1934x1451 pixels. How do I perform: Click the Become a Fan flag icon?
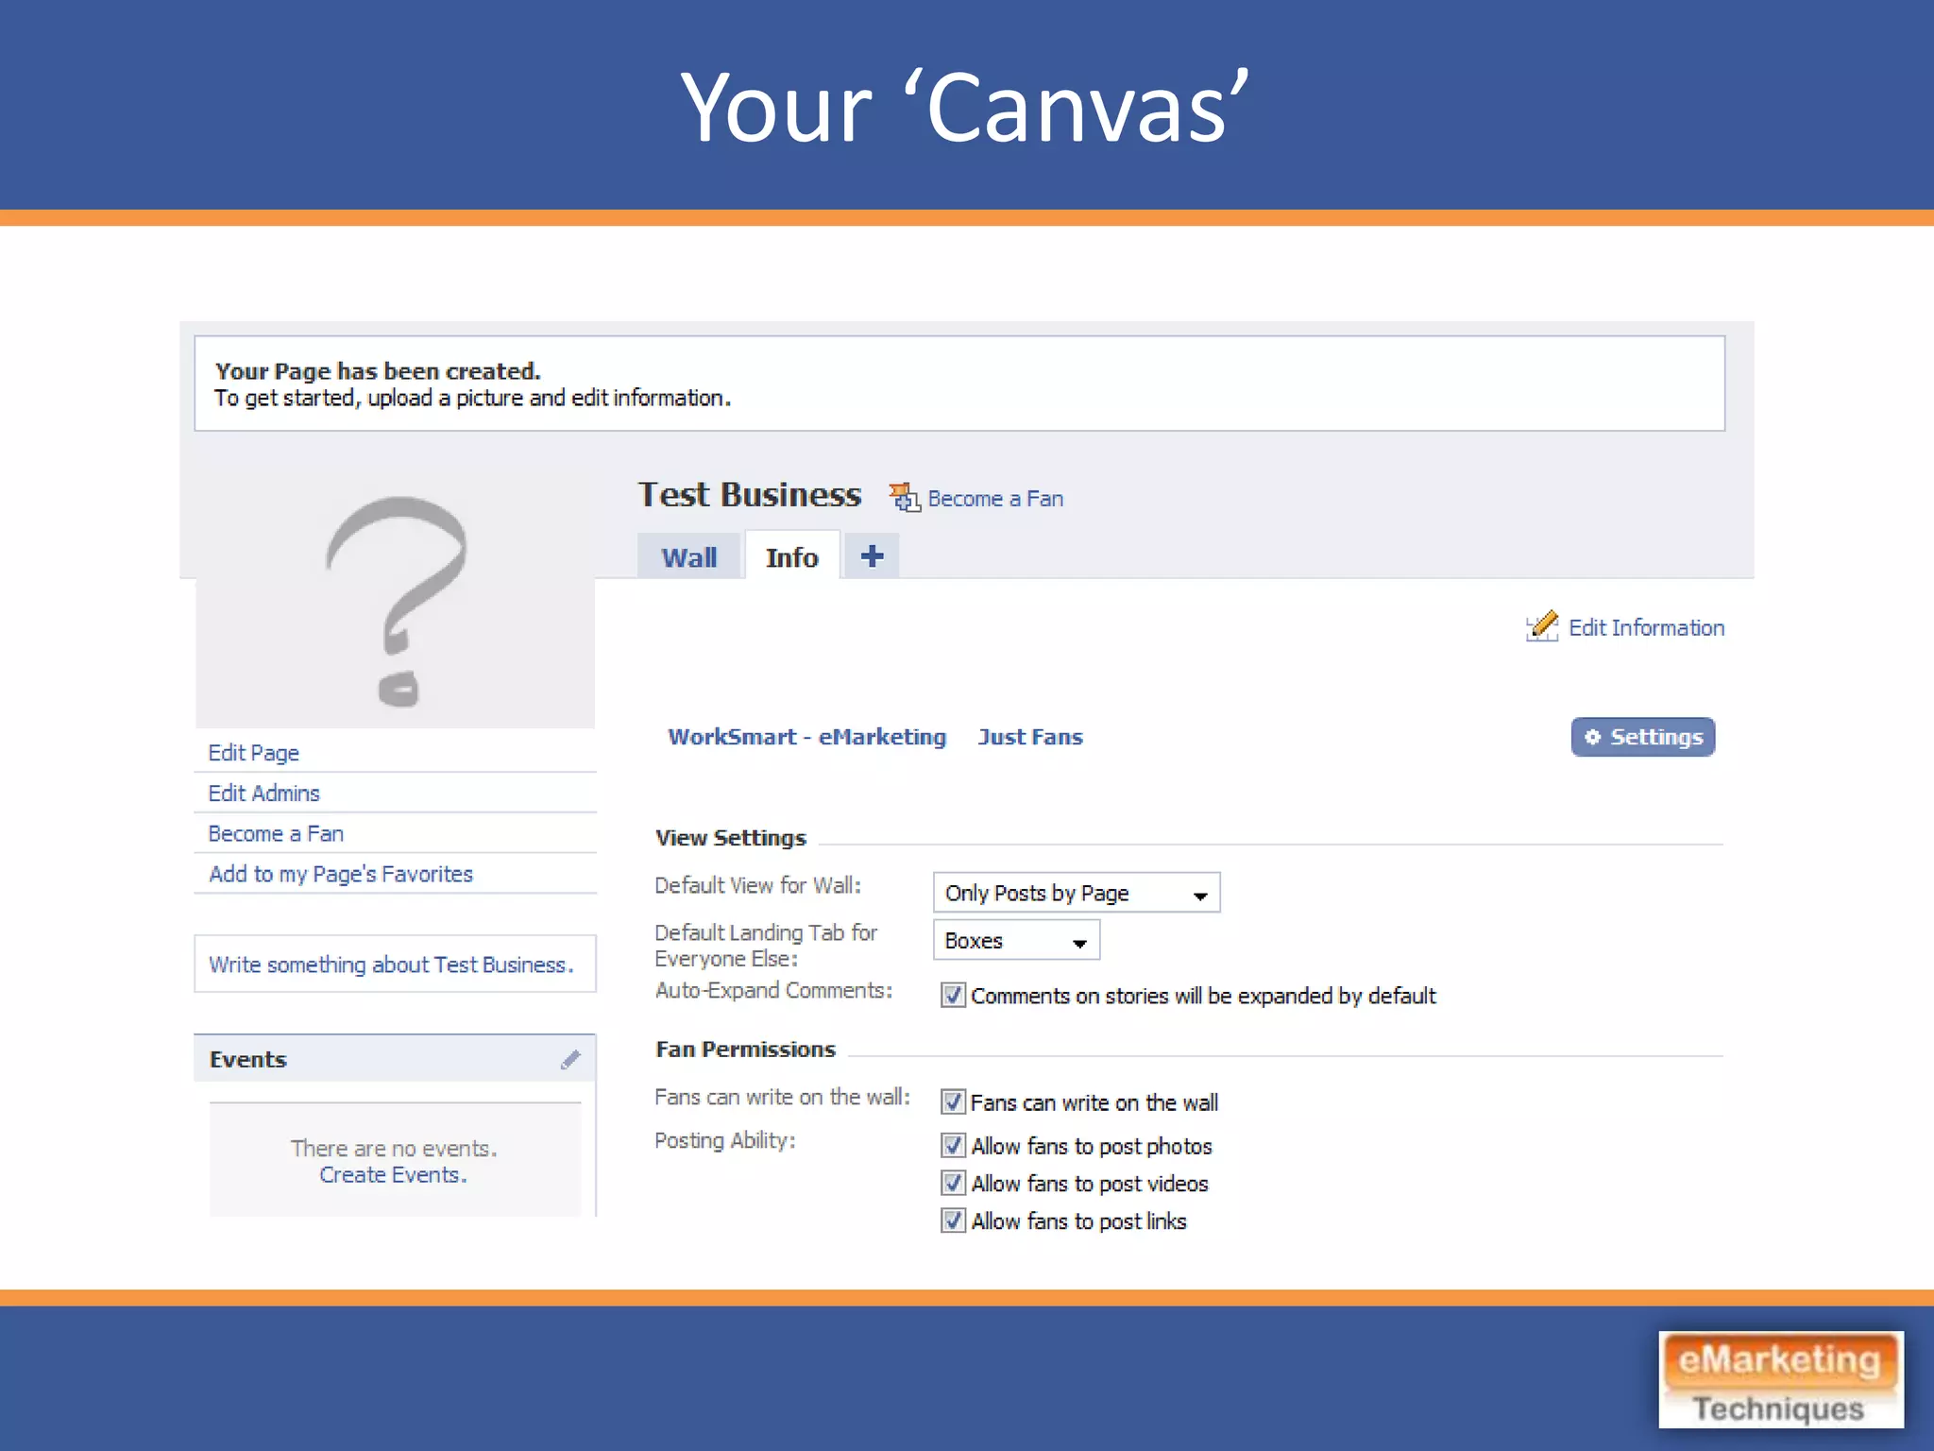(904, 497)
